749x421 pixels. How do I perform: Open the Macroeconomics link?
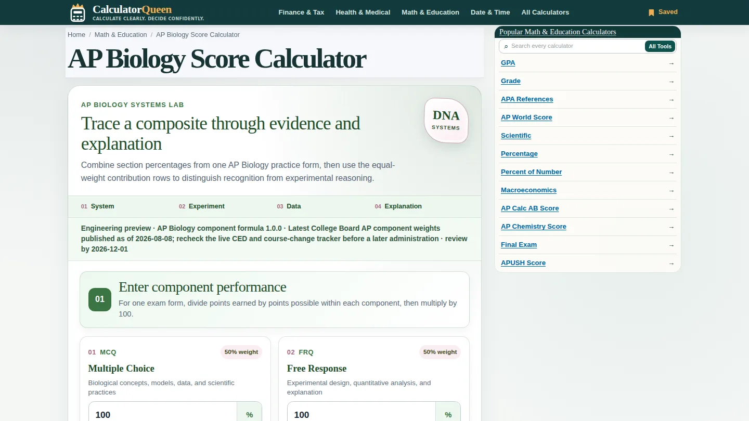pos(528,190)
